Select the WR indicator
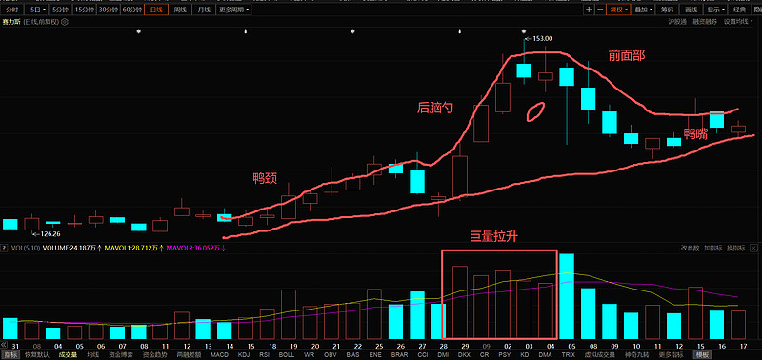Image resolution: width=762 pixels, height=360 pixels. (x=309, y=355)
